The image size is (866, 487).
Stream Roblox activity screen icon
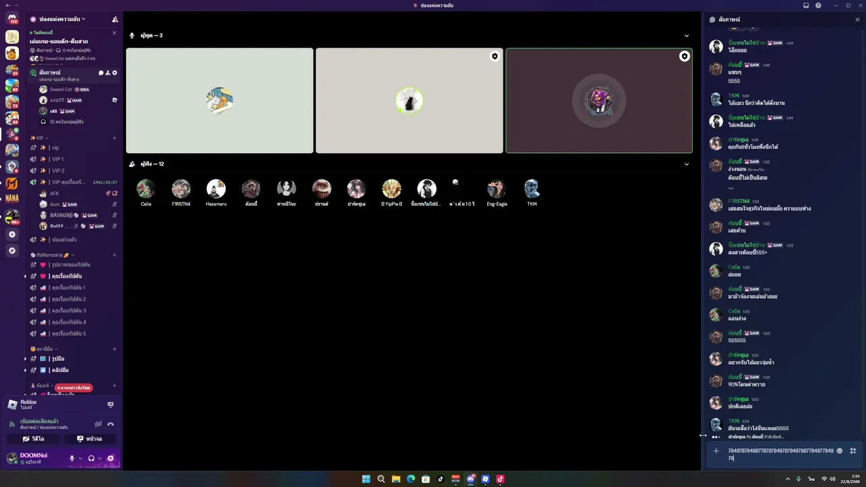click(x=110, y=404)
